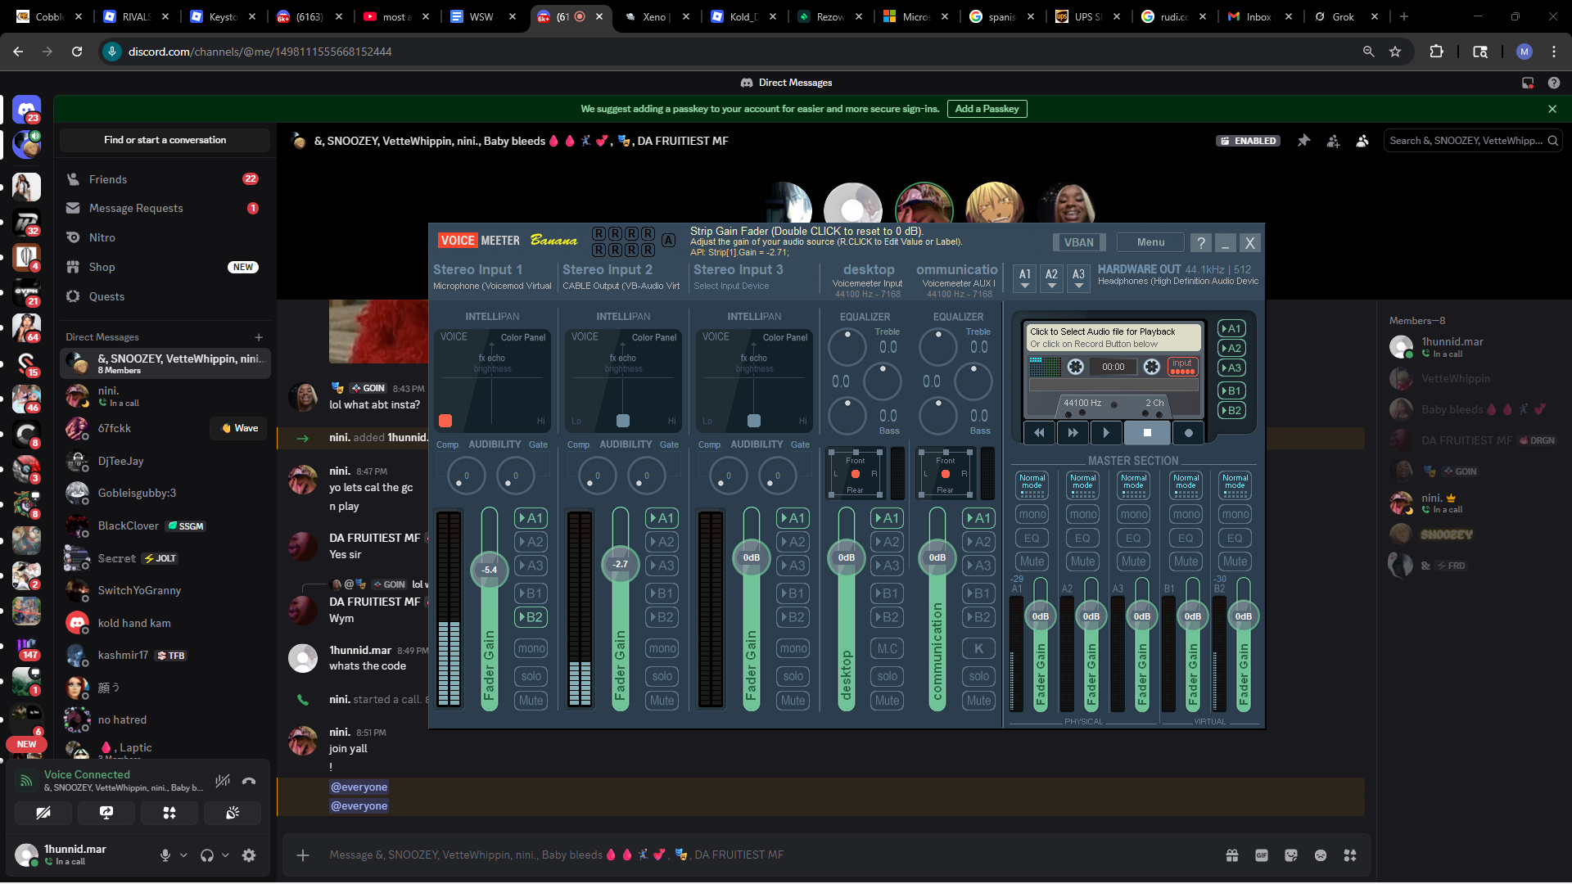Open Message Requests
1572x884 pixels.
click(165, 209)
